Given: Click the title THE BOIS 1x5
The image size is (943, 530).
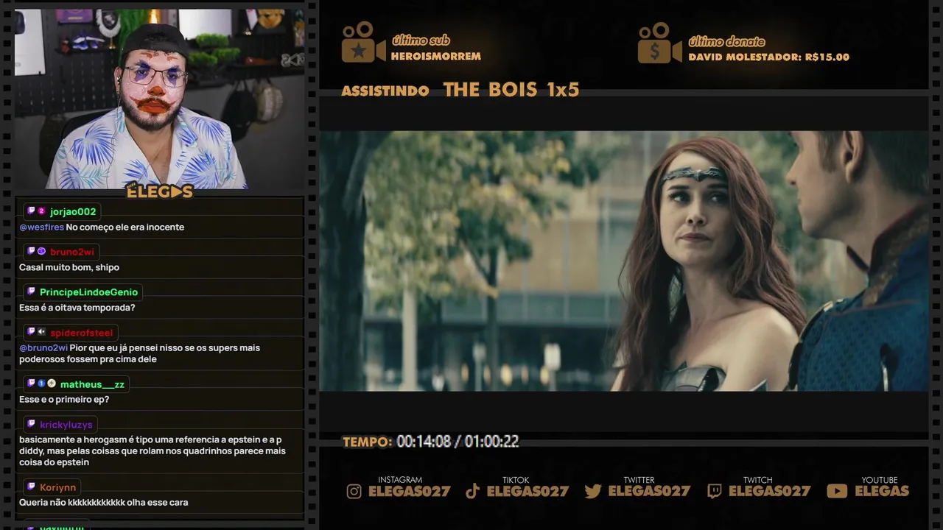Looking at the screenshot, I should pos(511,90).
